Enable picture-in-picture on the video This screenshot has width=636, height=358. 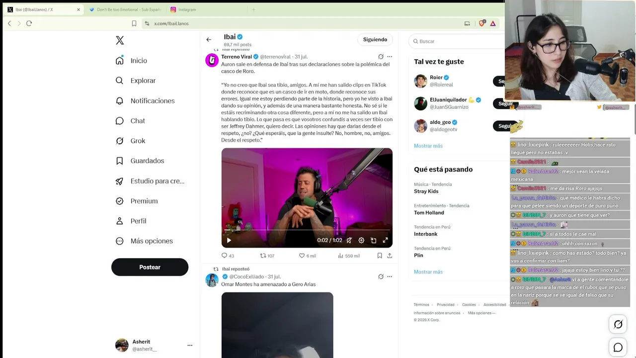[373, 240]
